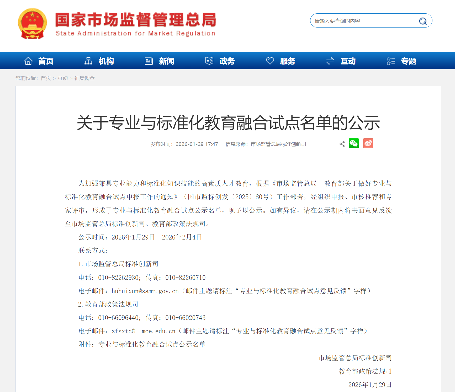Click the national emblem logo
Viewport: 455px width, 392px height.
pos(32,24)
